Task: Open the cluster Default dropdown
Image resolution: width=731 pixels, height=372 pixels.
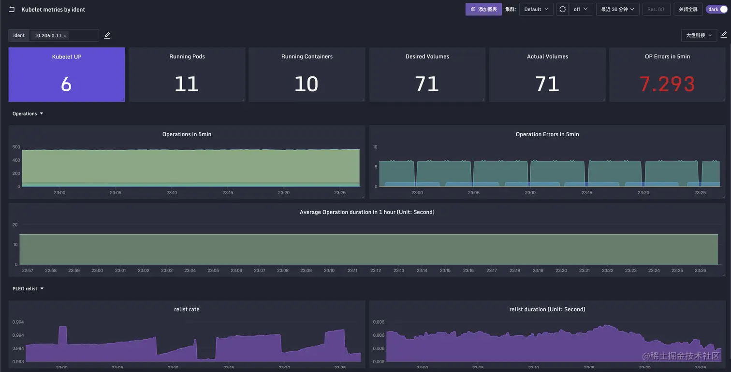Action: (536, 9)
